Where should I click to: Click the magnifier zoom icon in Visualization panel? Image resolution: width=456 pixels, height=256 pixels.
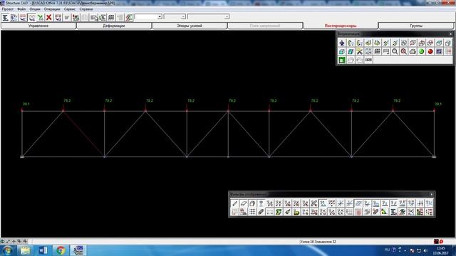point(395,52)
